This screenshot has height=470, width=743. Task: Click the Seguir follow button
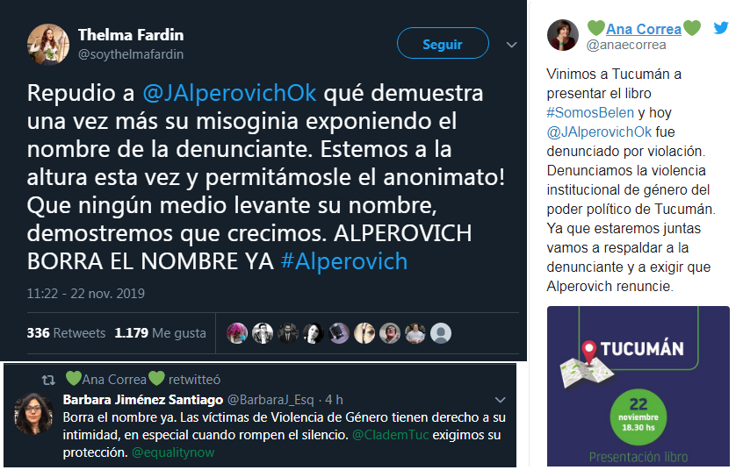443,44
